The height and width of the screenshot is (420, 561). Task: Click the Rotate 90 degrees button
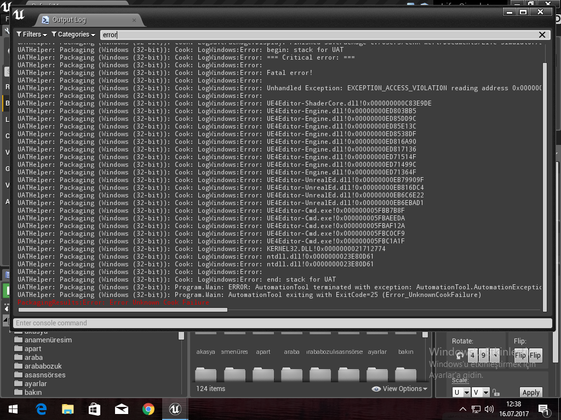pyautogui.click(x=483, y=355)
